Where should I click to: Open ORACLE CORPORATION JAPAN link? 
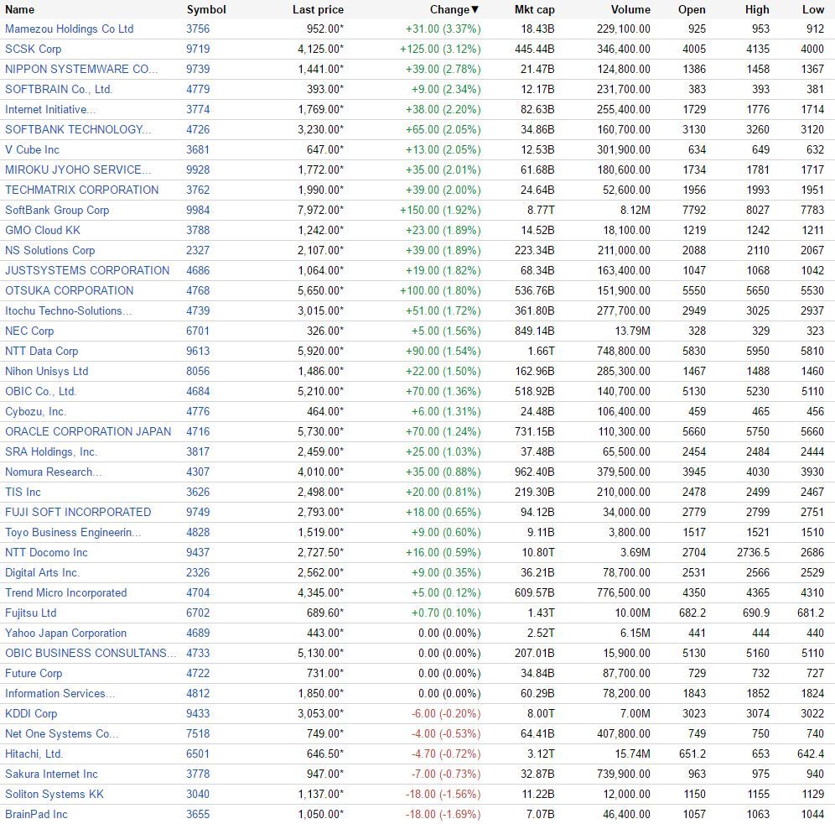(88, 431)
